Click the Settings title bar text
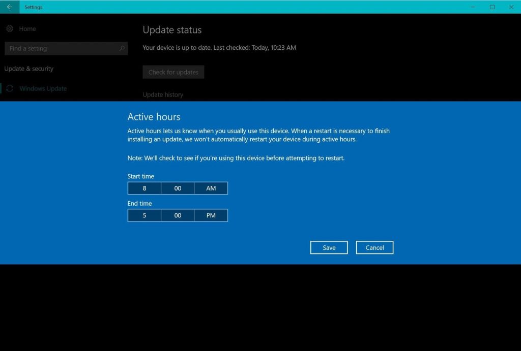The height and width of the screenshot is (351, 521). (x=33, y=7)
